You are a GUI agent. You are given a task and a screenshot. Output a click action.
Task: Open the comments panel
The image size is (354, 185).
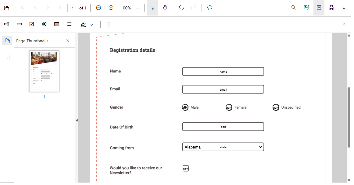coord(209,8)
